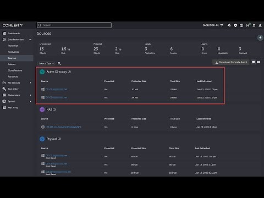
Task: Click Total Size header in Physical table
Action: tap(174, 148)
